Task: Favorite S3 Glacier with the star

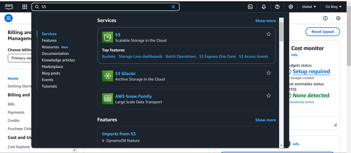Action: [269, 73]
